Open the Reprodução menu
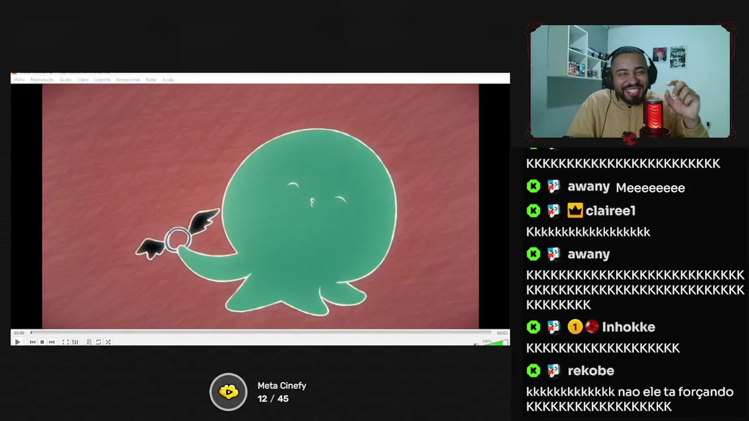 [x=42, y=80]
